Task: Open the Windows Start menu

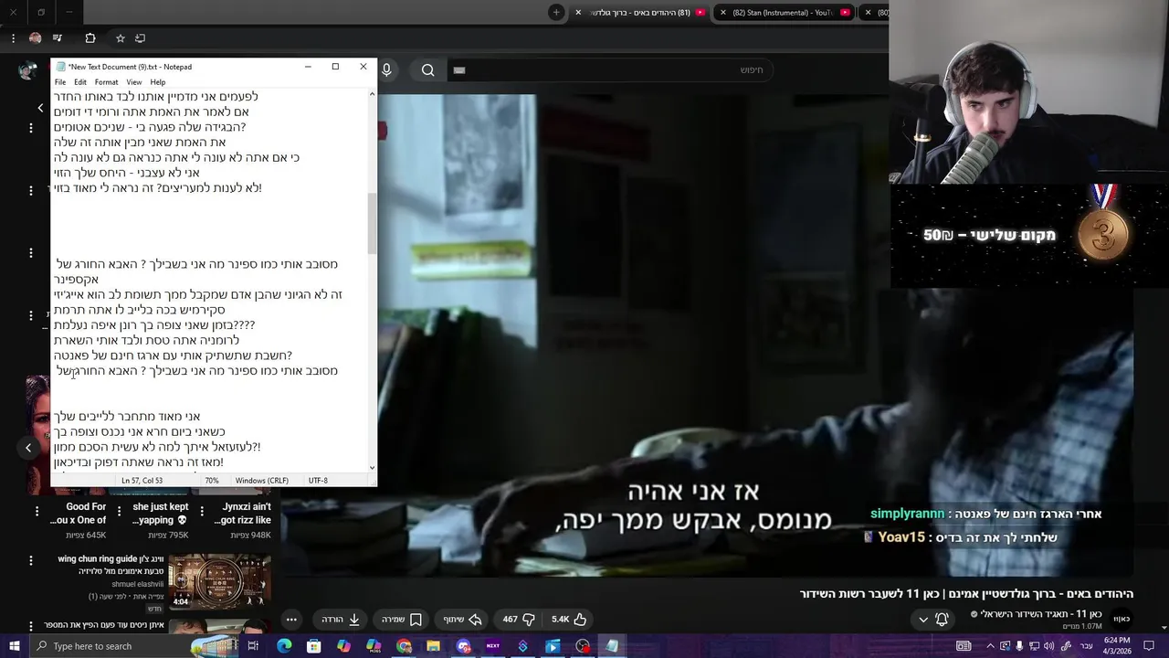Action: (x=15, y=646)
